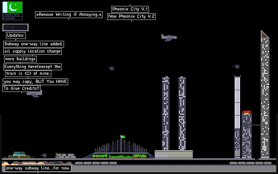Click the 'one-way subway line...for now.' sign
Viewport: 278px width, 174px height.
coord(38,168)
